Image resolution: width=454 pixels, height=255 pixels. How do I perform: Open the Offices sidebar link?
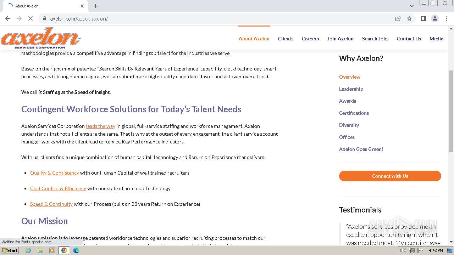pos(347,137)
